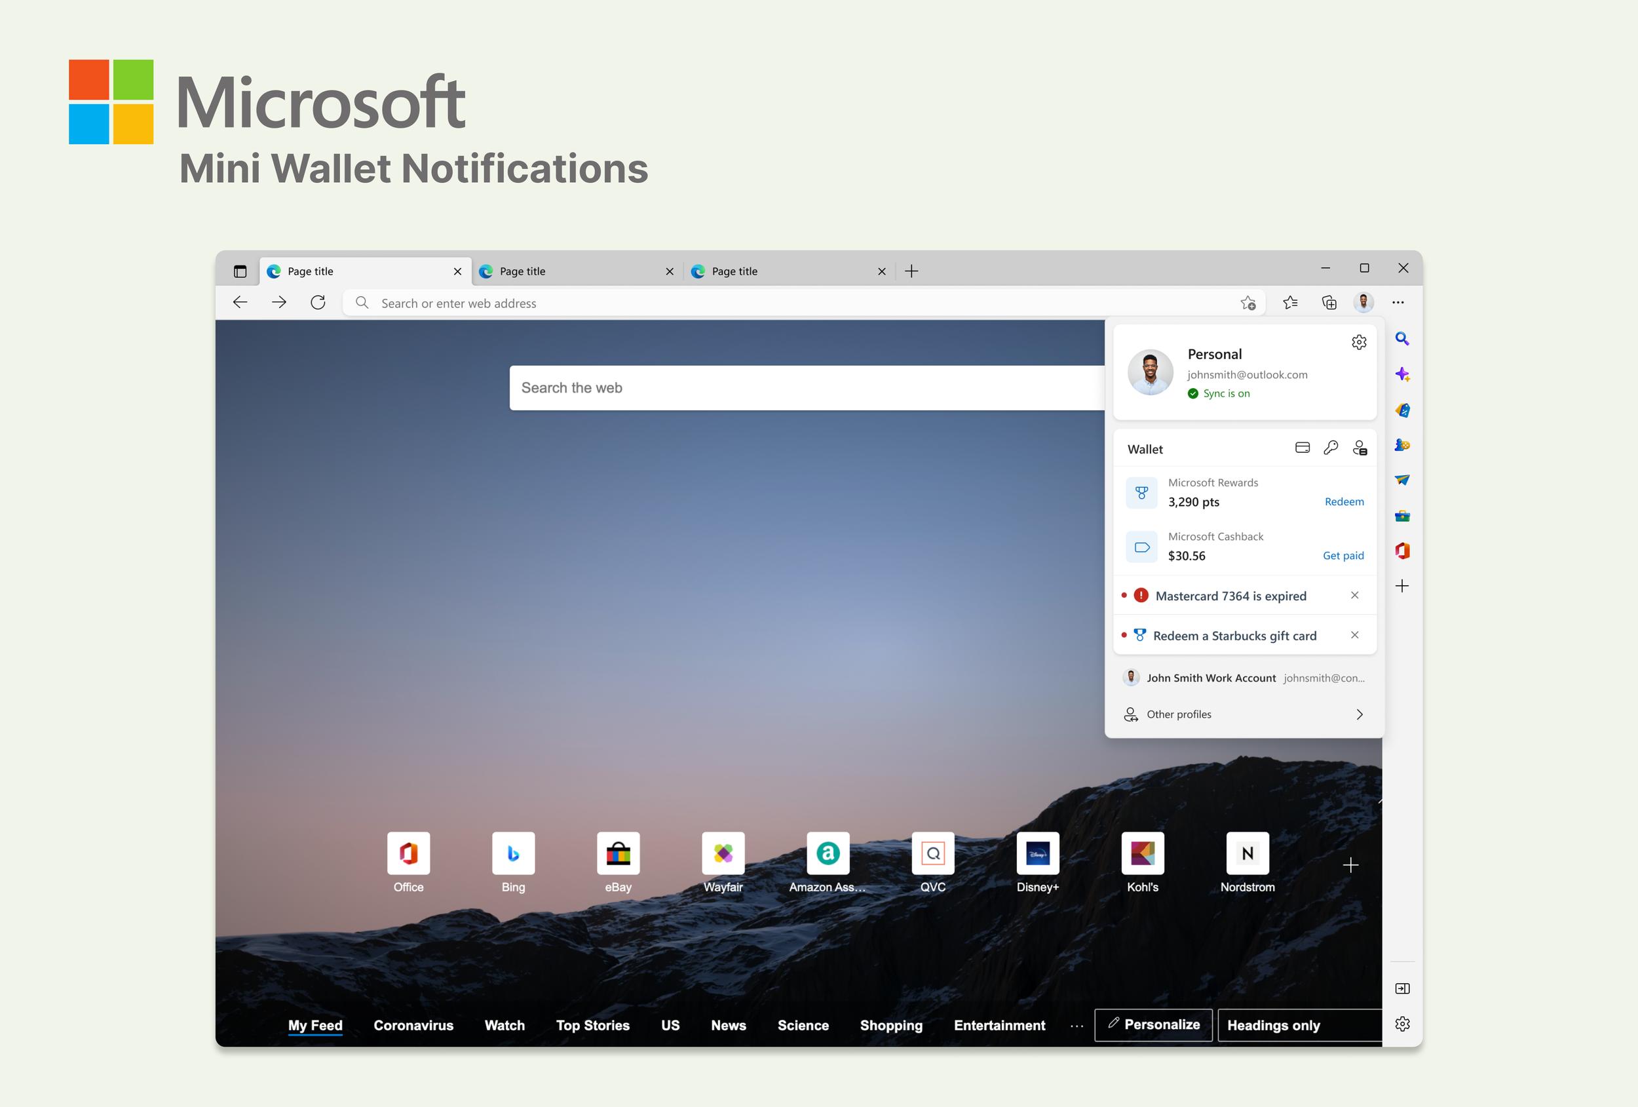
Task: Open the Games icon in sidebar
Action: point(1402,445)
